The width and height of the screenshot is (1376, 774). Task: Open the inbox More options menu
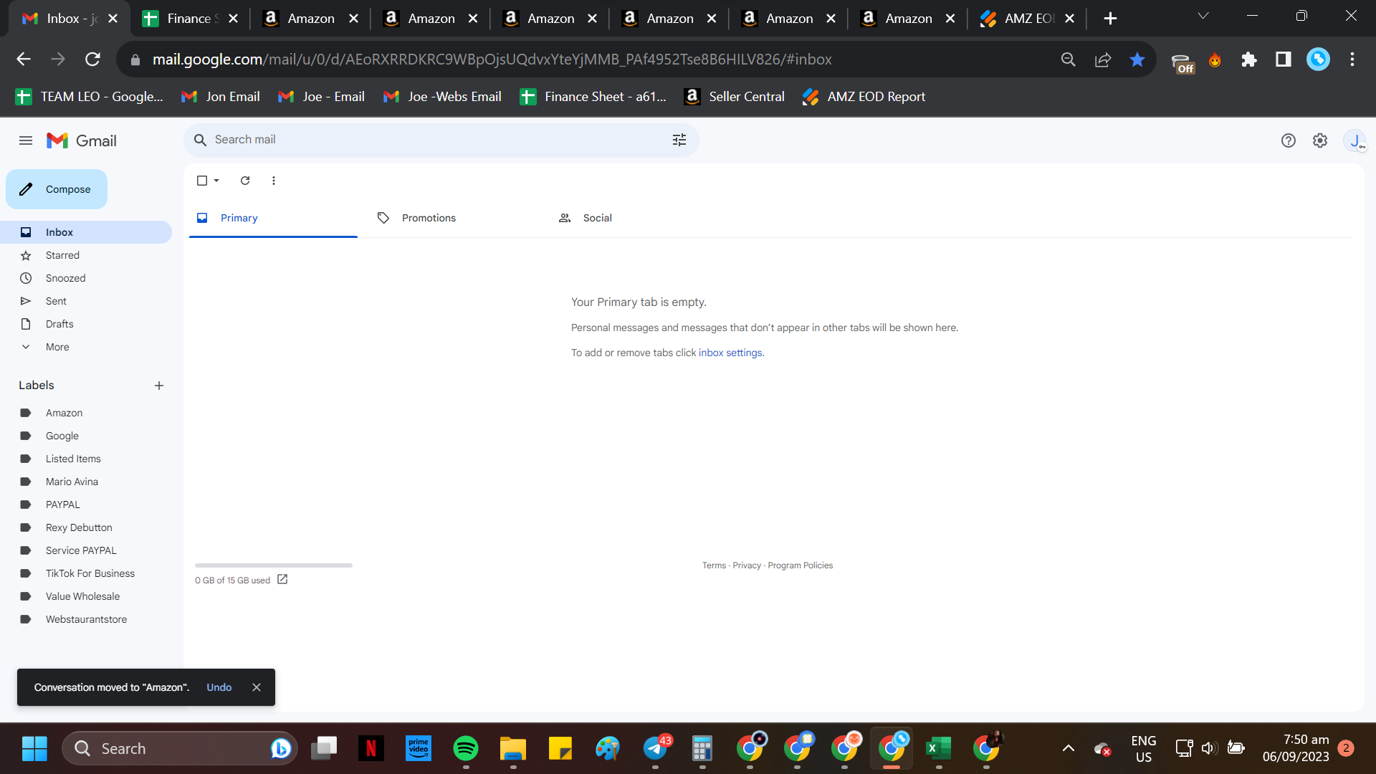[x=274, y=181]
